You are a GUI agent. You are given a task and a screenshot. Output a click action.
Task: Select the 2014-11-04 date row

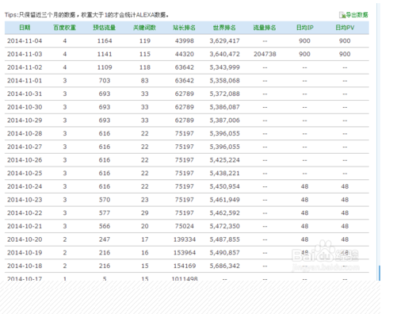(x=187, y=41)
